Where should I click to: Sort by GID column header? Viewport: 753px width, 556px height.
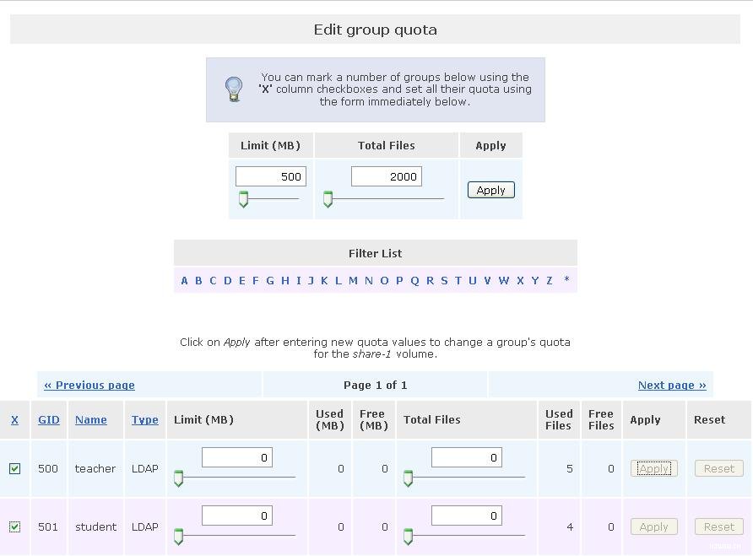(49, 419)
